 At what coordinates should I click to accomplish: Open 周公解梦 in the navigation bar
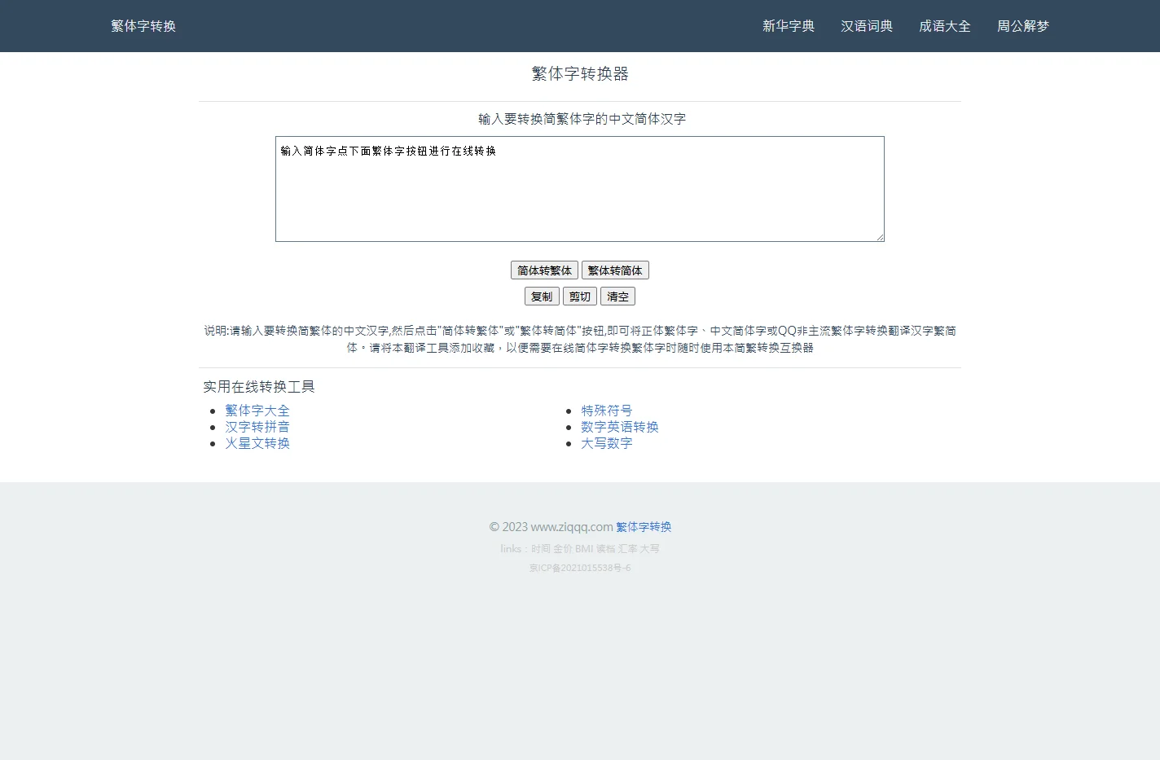click(1023, 26)
